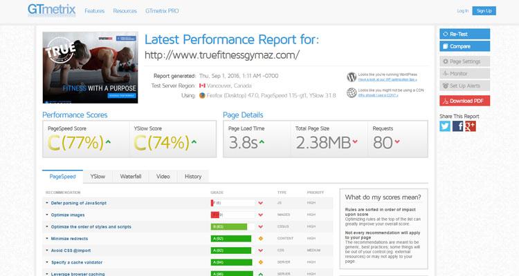Click the Re-Test button
The height and width of the screenshot is (276, 519).
click(x=464, y=34)
